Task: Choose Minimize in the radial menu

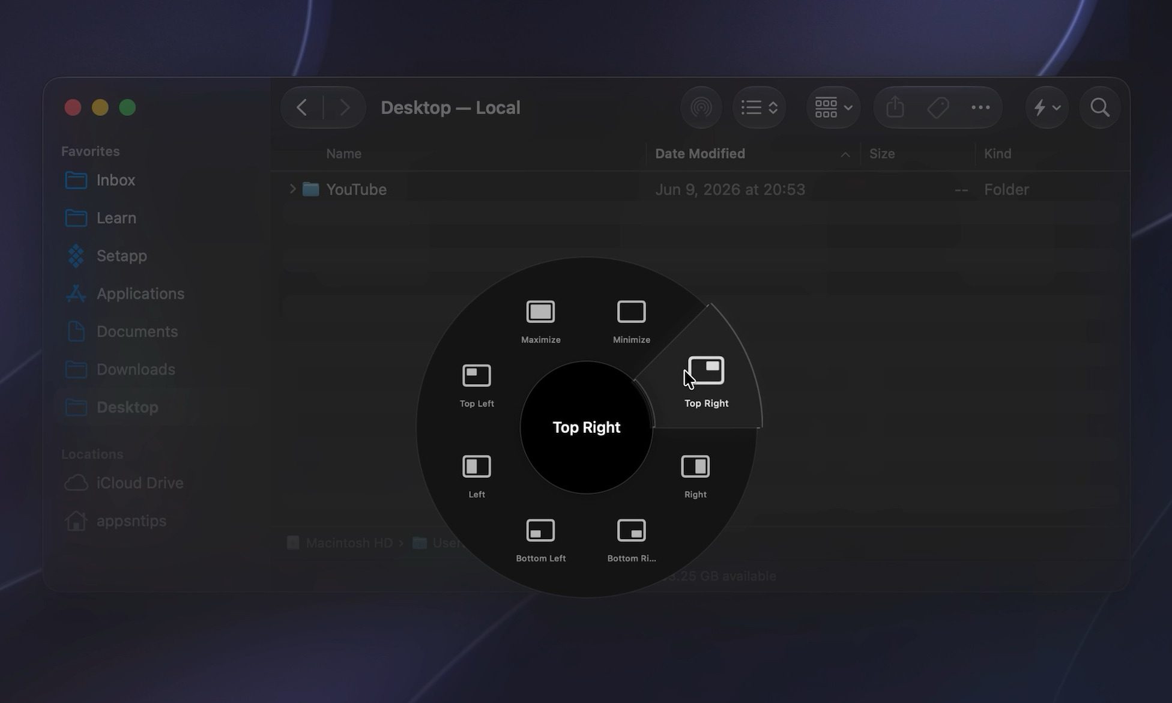Action: [x=631, y=321]
